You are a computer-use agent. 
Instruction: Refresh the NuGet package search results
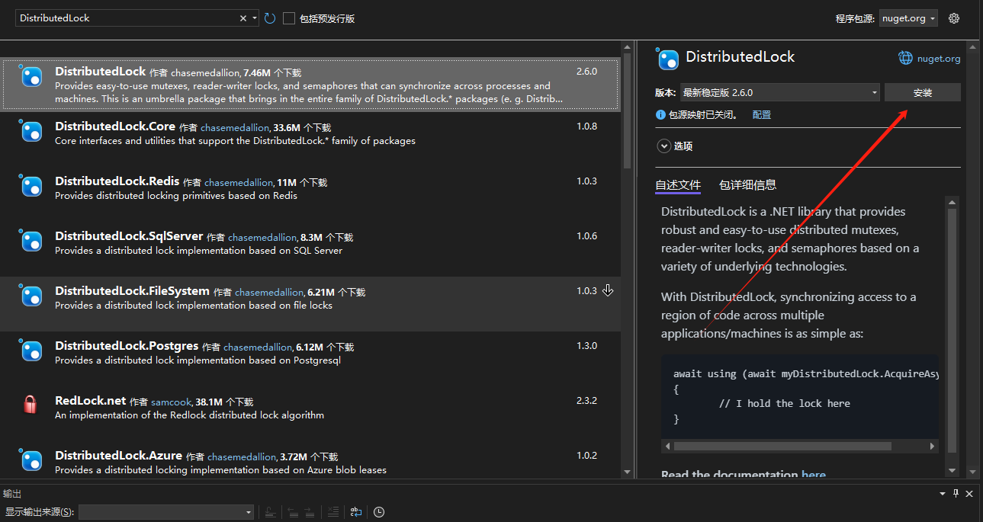click(x=270, y=18)
